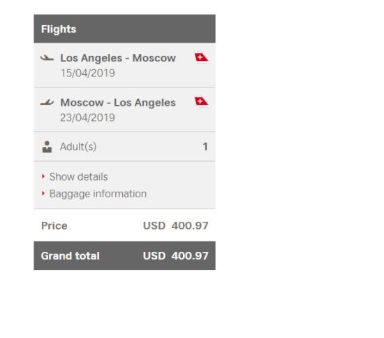This screenshot has height=338, width=384.
Task: Select the Moscow - Los Angeles route title
Action: (118, 103)
